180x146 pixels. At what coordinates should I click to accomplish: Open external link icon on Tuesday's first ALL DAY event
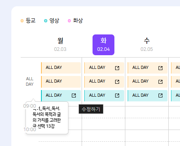117,68
